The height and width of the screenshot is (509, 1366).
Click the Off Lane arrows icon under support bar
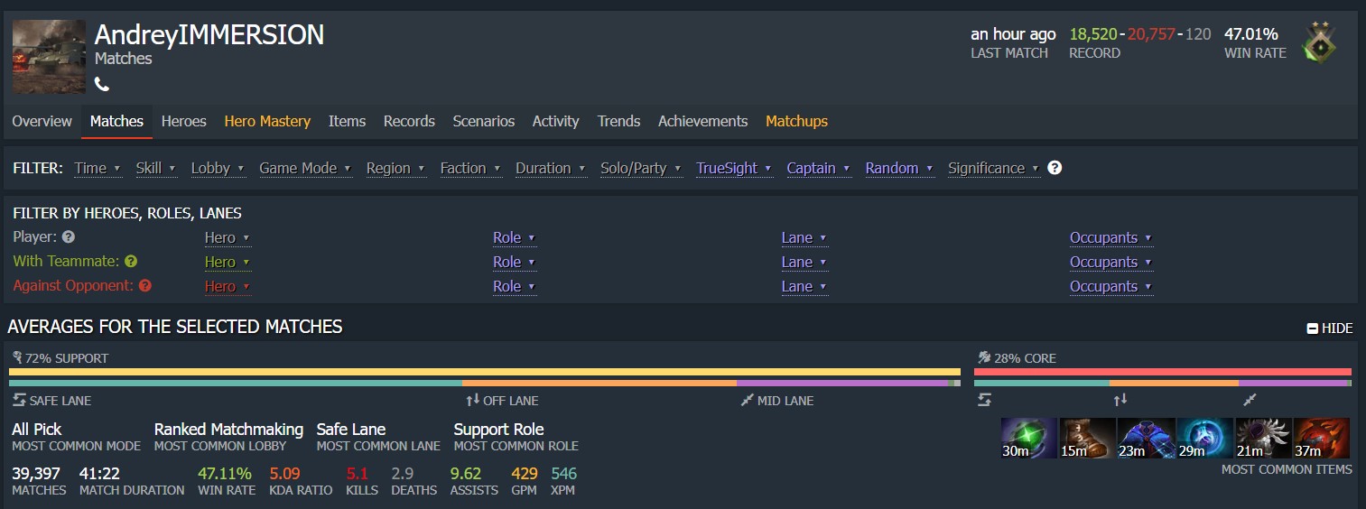click(x=472, y=400)
